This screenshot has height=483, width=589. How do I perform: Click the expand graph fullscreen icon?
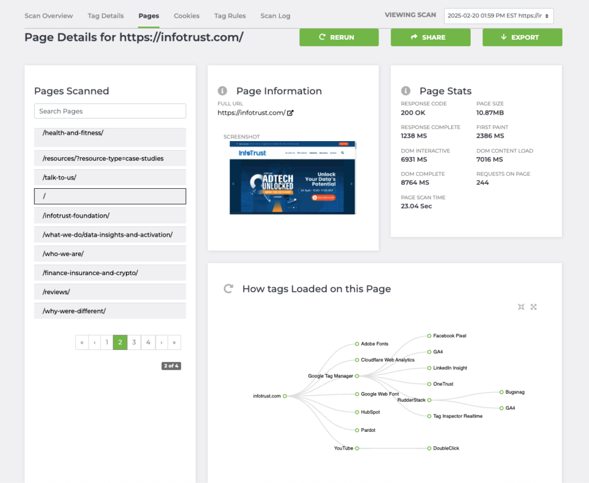tap(534, 307)
